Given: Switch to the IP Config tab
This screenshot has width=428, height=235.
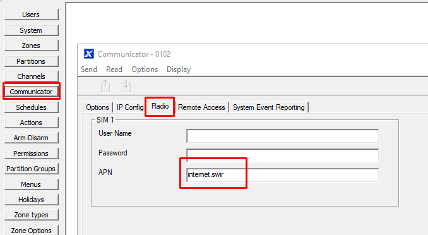Looking at the screenshot, I should click(x=130, y=107).
